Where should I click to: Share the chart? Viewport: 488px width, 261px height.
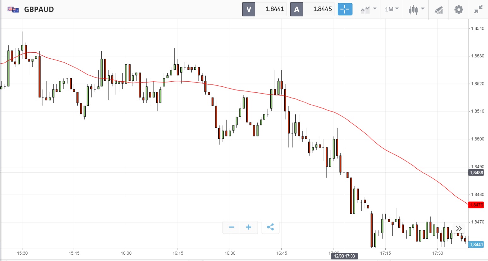click(x=270, y=227)
